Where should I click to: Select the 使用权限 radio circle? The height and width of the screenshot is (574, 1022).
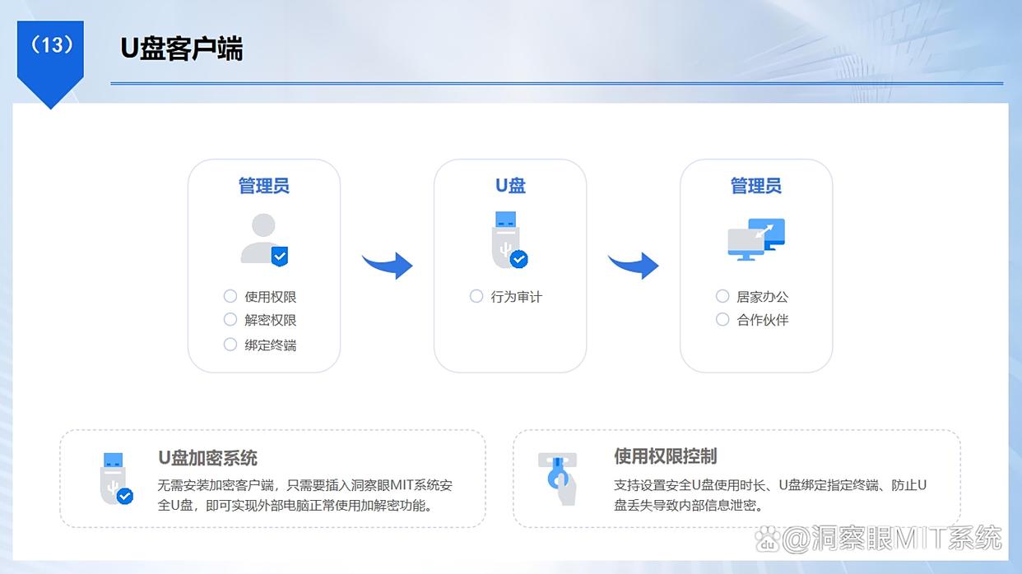point(230,296)
